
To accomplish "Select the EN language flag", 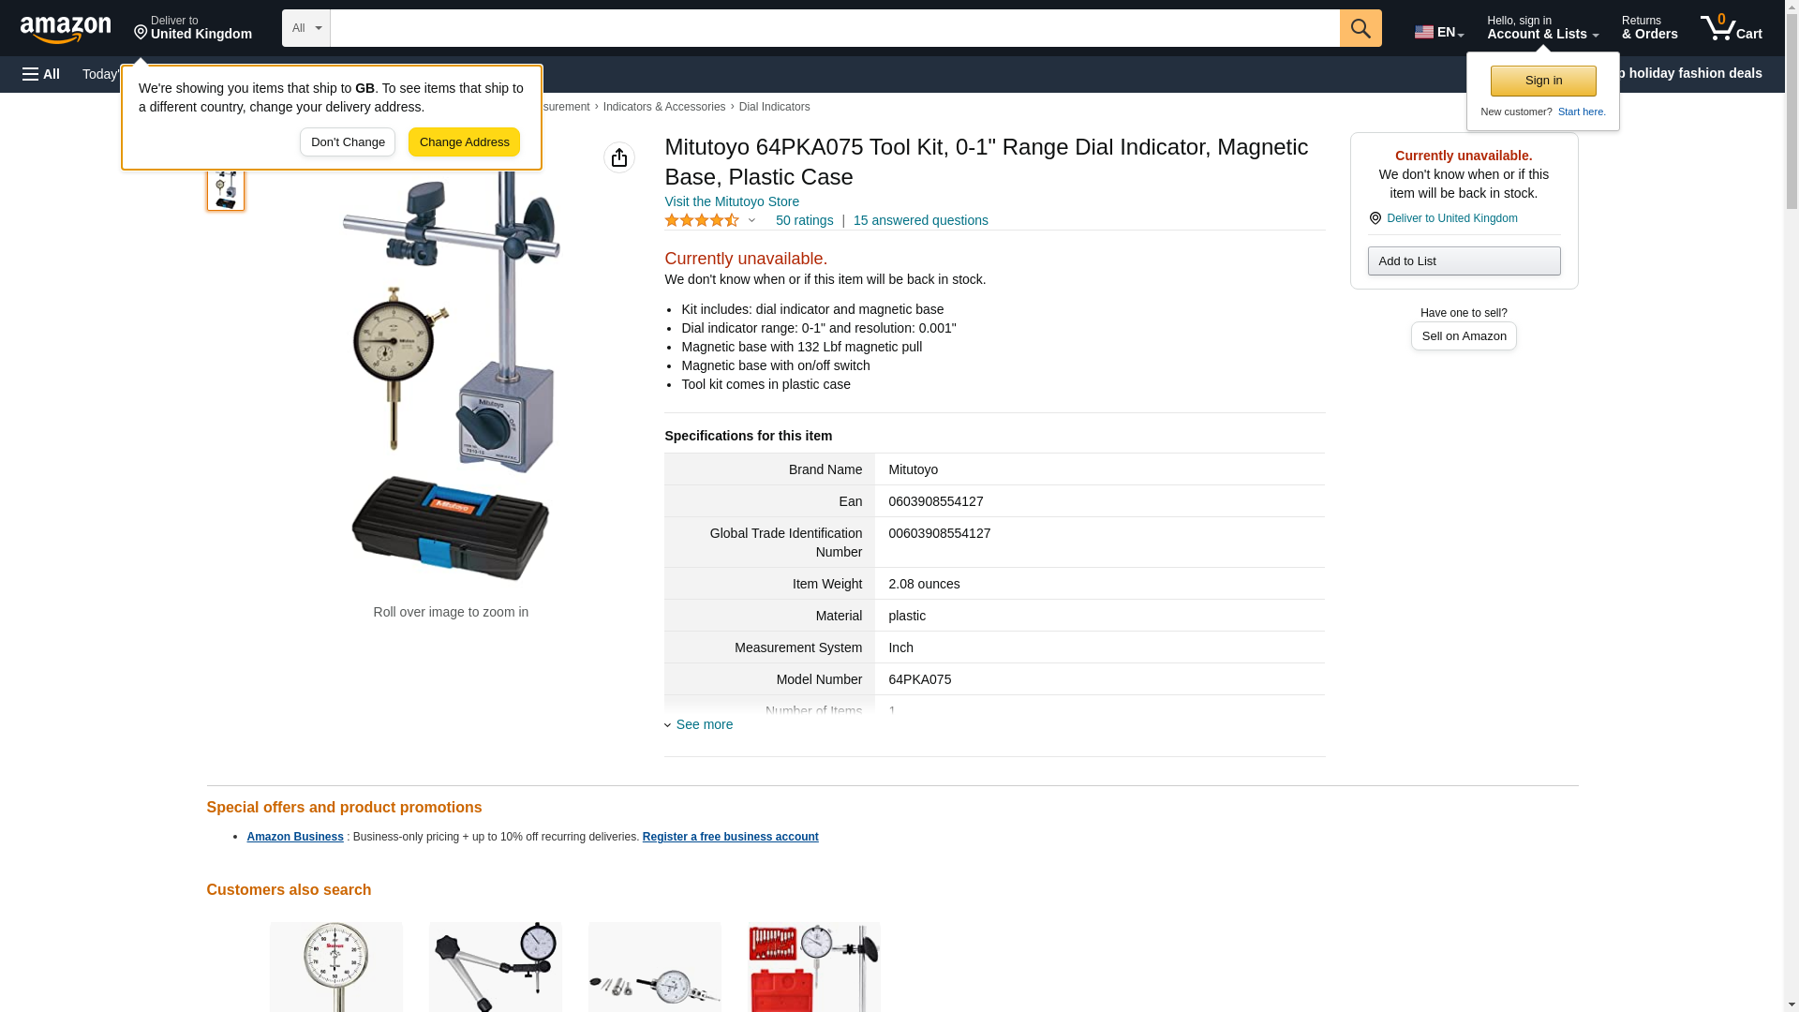I will [1439, 32].
